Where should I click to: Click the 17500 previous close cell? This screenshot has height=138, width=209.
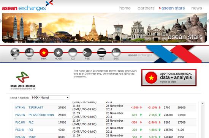pos(181,122)
